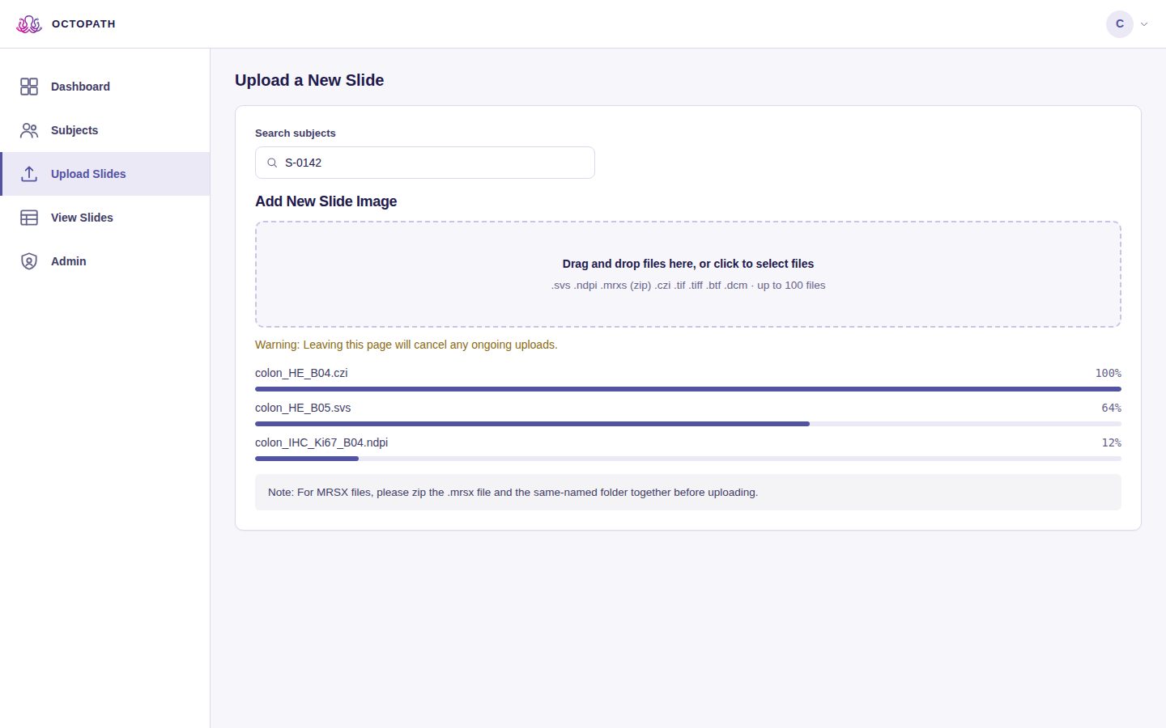Click the Search subjects label
The width and height of the screenshot is (1166, 728).
pyautogui.click(x=296, y=133)
